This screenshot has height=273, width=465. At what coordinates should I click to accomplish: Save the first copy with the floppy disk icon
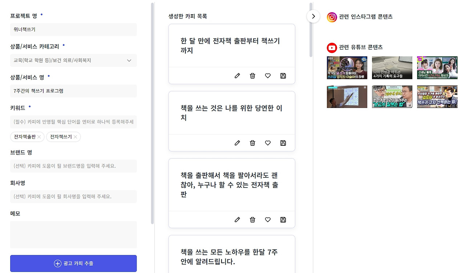283,76
